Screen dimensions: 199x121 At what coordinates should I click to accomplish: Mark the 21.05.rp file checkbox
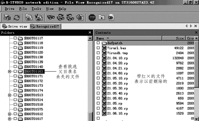tap(98, 103)
